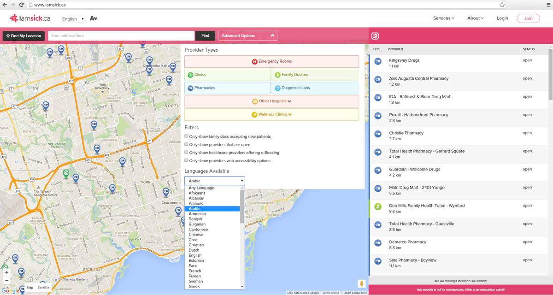Click the Login link
553x295 pixels.
[502, 18]
